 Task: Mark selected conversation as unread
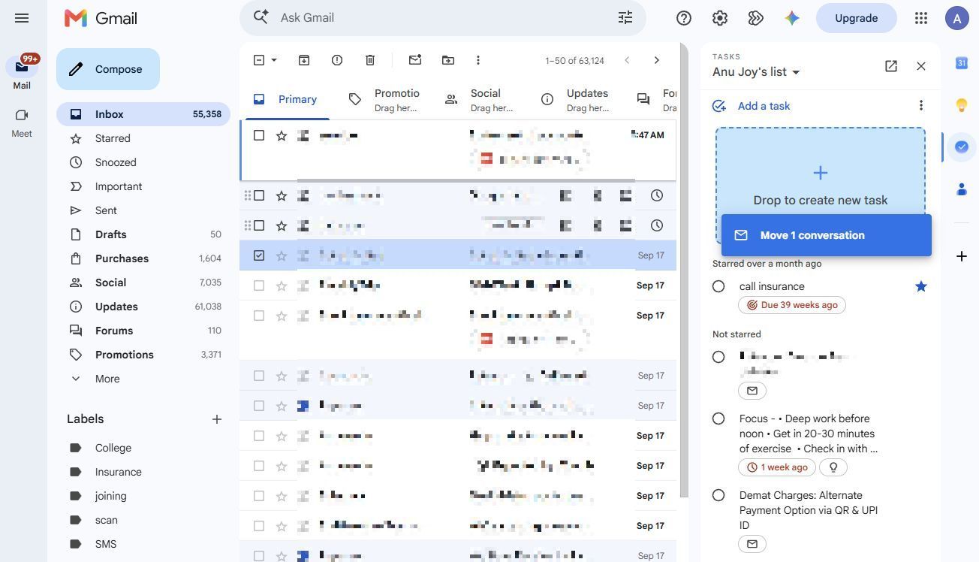(x=415, y=60)
